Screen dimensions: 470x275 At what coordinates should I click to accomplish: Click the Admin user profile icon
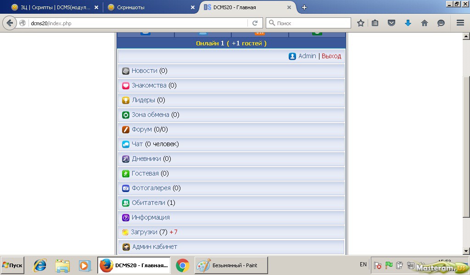pos(292,56)
